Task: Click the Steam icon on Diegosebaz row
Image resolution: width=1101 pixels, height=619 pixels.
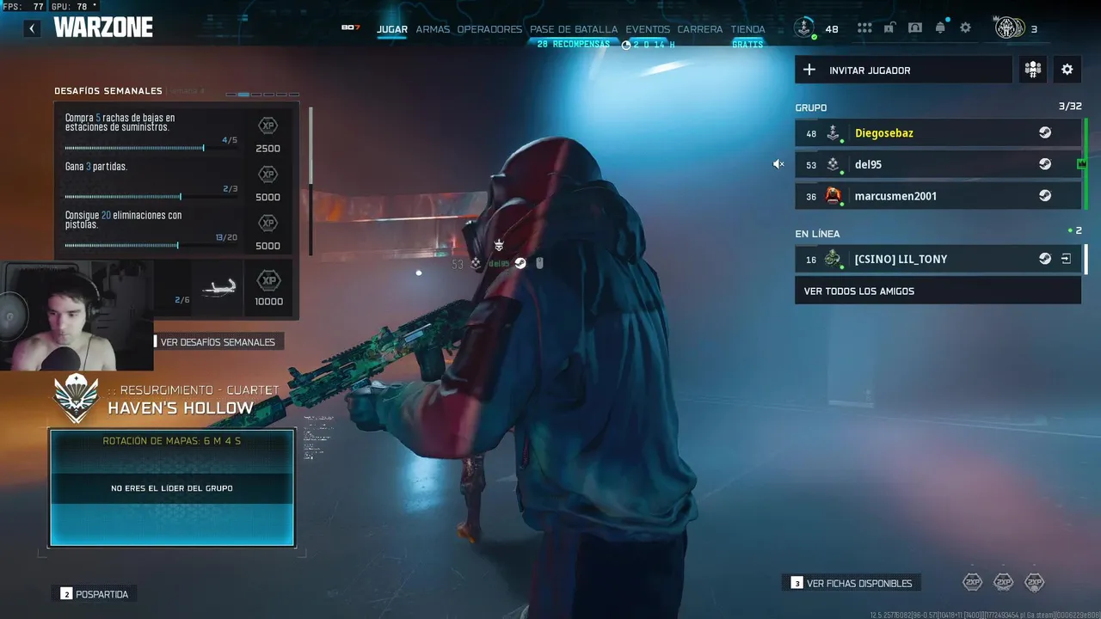Action: [1045, 133]
